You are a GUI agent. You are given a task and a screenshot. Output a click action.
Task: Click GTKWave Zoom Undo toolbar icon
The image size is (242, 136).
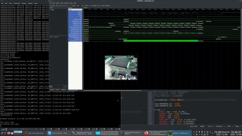point(62,6)
